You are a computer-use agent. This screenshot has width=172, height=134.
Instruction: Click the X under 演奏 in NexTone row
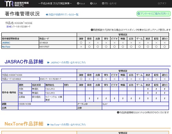[81, 47]
